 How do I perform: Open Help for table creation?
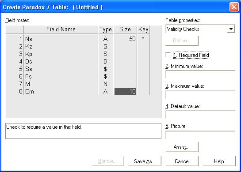pos(219,161)
